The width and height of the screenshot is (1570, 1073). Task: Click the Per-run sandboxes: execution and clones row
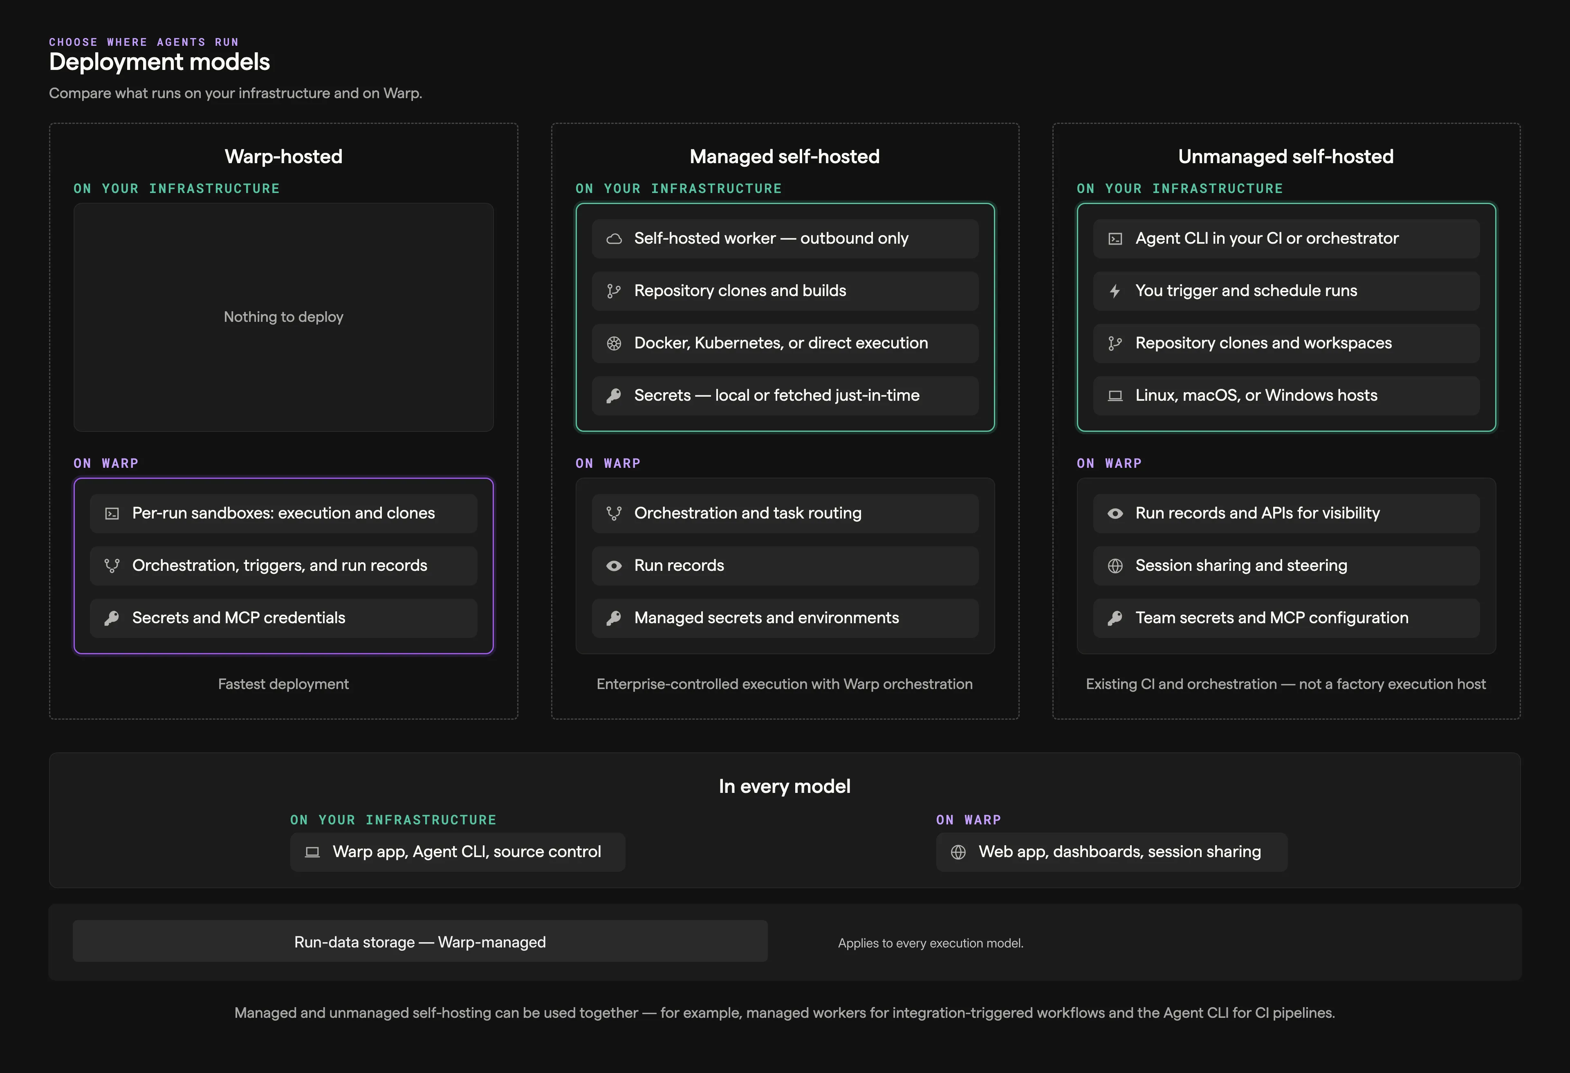283,514
